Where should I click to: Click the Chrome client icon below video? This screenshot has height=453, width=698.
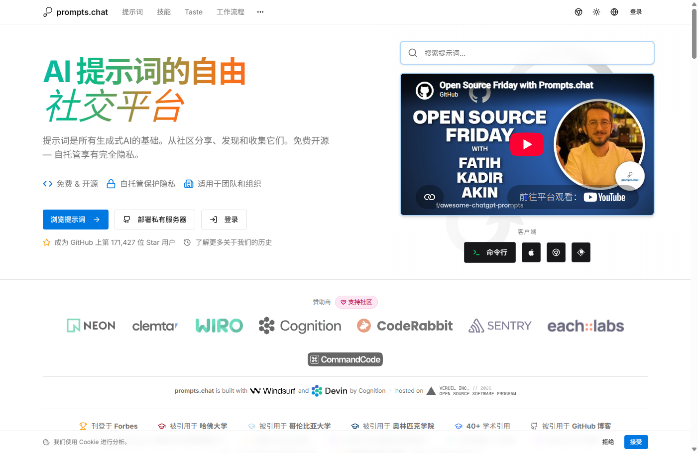pyautogui.click(x=556, y=252)
